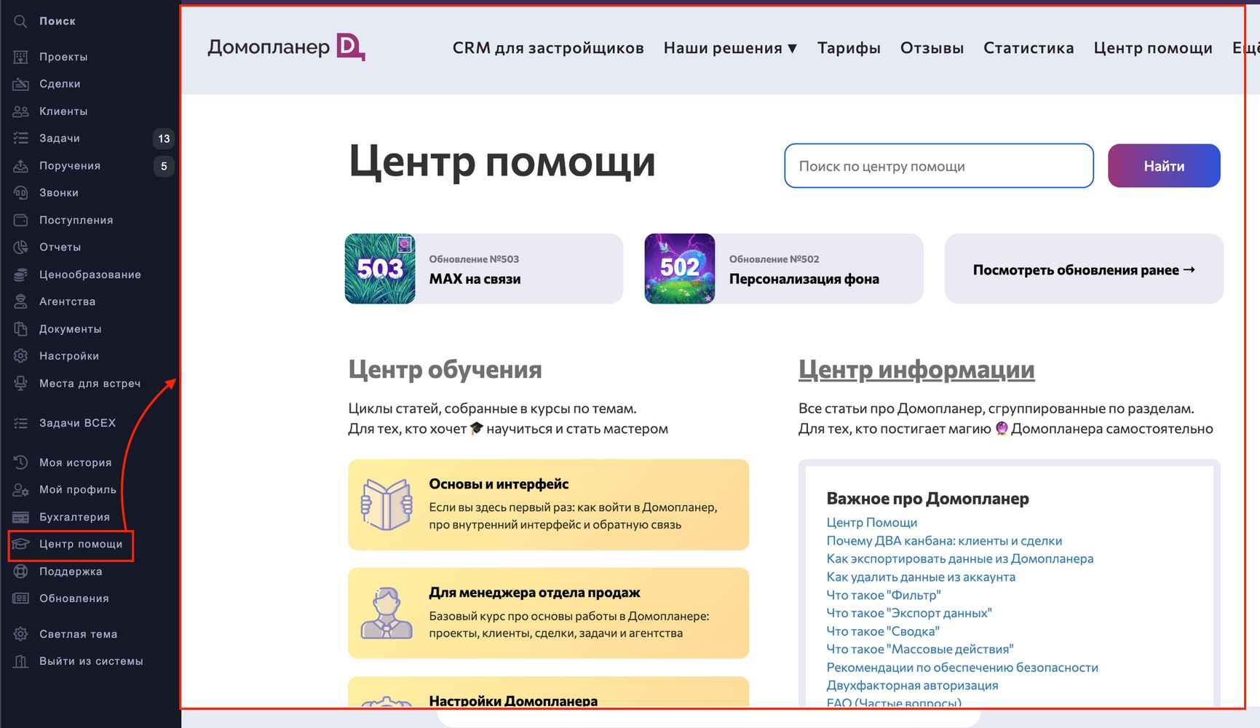Open Calls (Звонки) headset icon
This screenshot has width=1260, height=728.
coord(20,193)
